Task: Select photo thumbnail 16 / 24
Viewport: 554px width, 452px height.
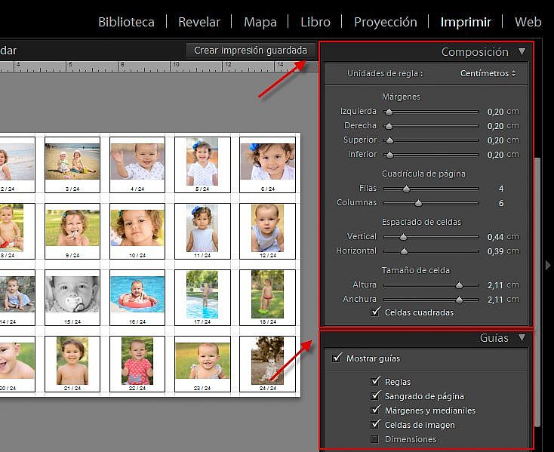Action: pos(137,297)
